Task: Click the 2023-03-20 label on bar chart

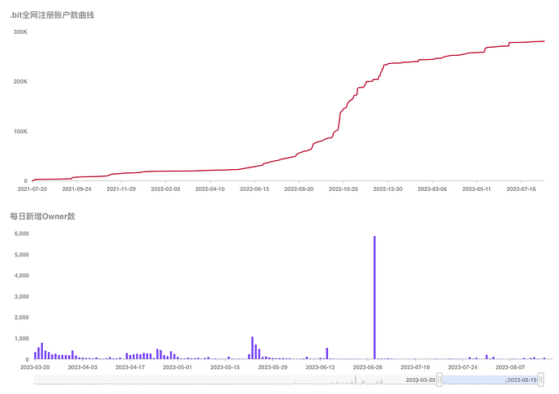Action: point(35,367)
